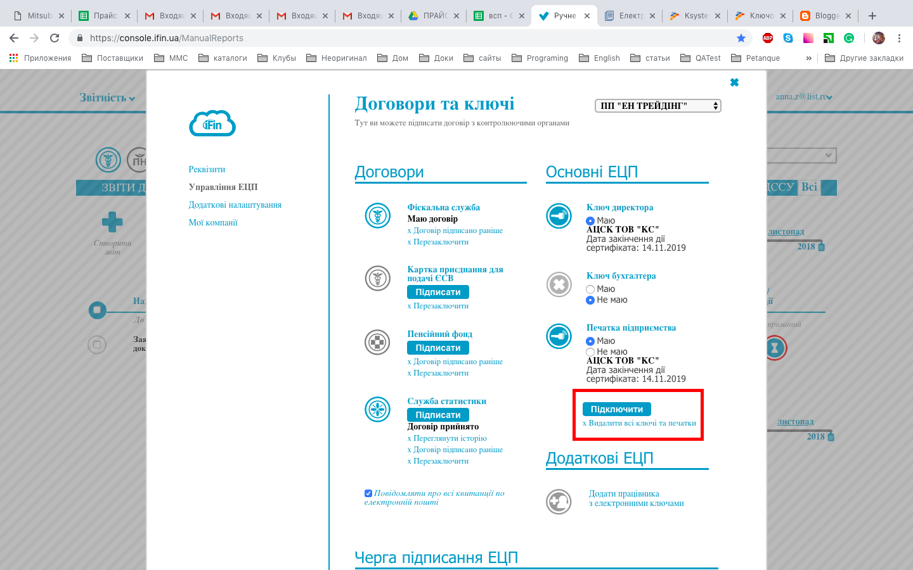Viewport: 913px width, 570px height.
Task: Click the Додати працівника icon under Додаткові ЕЦП
Action: pyautogui.click(x=559, y=502)
